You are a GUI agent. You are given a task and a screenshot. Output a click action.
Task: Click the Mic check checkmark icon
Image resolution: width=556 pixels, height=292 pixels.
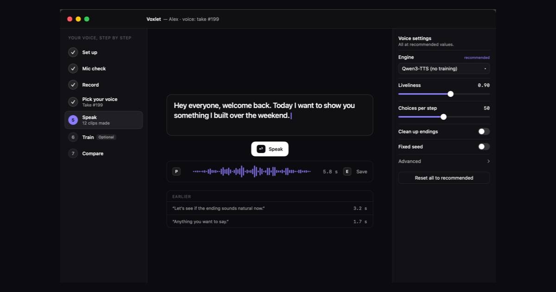pos(73,69)
